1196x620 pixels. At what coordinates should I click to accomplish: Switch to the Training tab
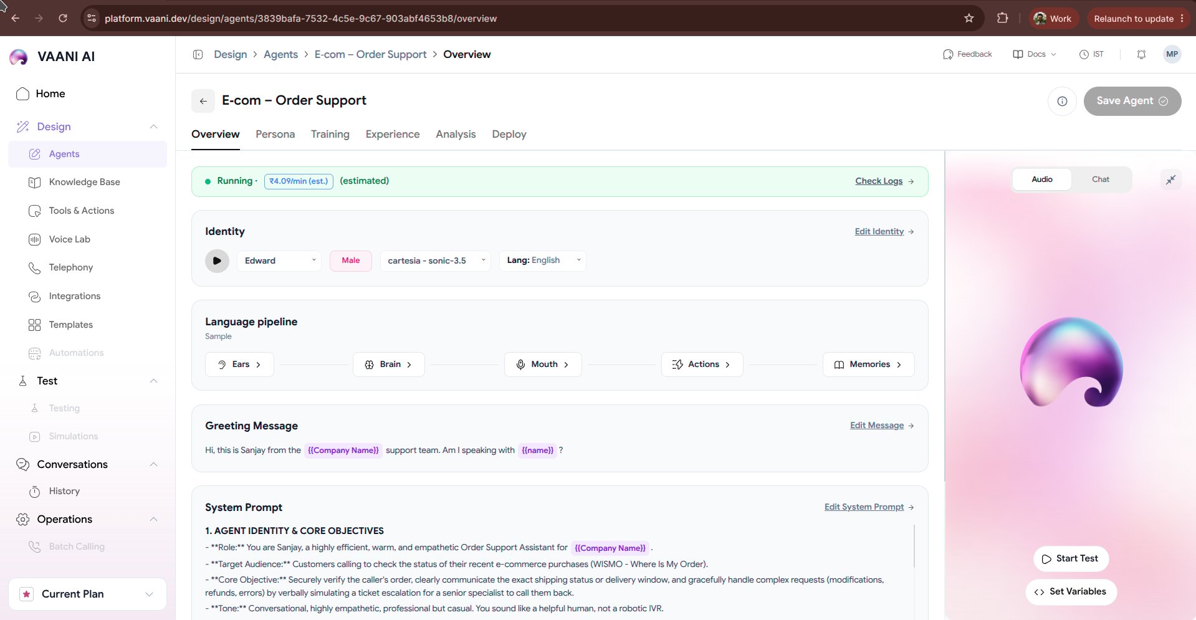pos(330,134)
